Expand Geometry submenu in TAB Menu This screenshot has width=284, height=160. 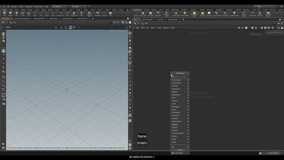click(x=180, y=95)
